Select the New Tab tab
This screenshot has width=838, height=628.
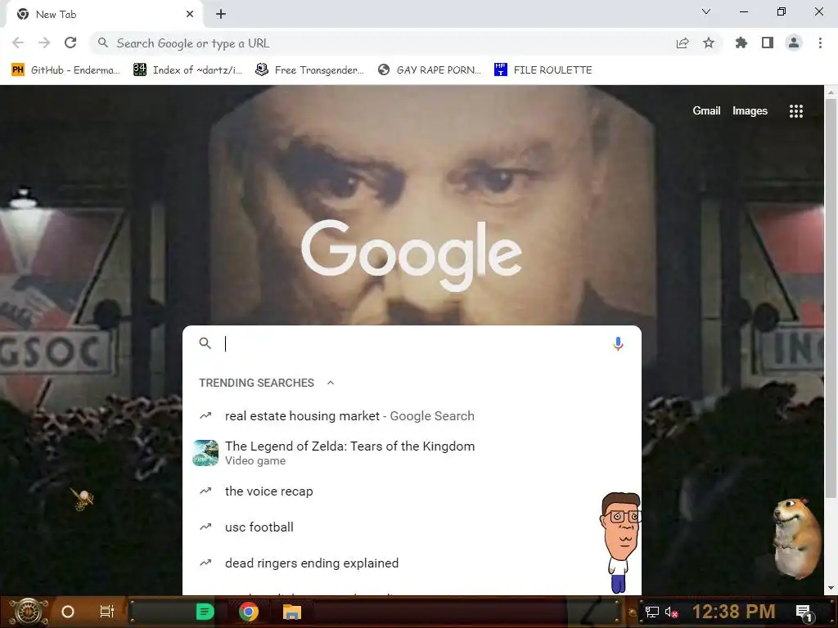coord(105,15)
